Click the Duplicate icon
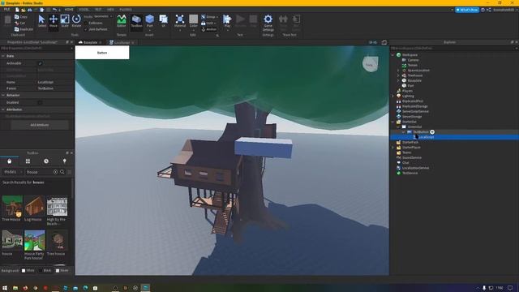This screenshot has width=519, height=292. tap(16, 29)
